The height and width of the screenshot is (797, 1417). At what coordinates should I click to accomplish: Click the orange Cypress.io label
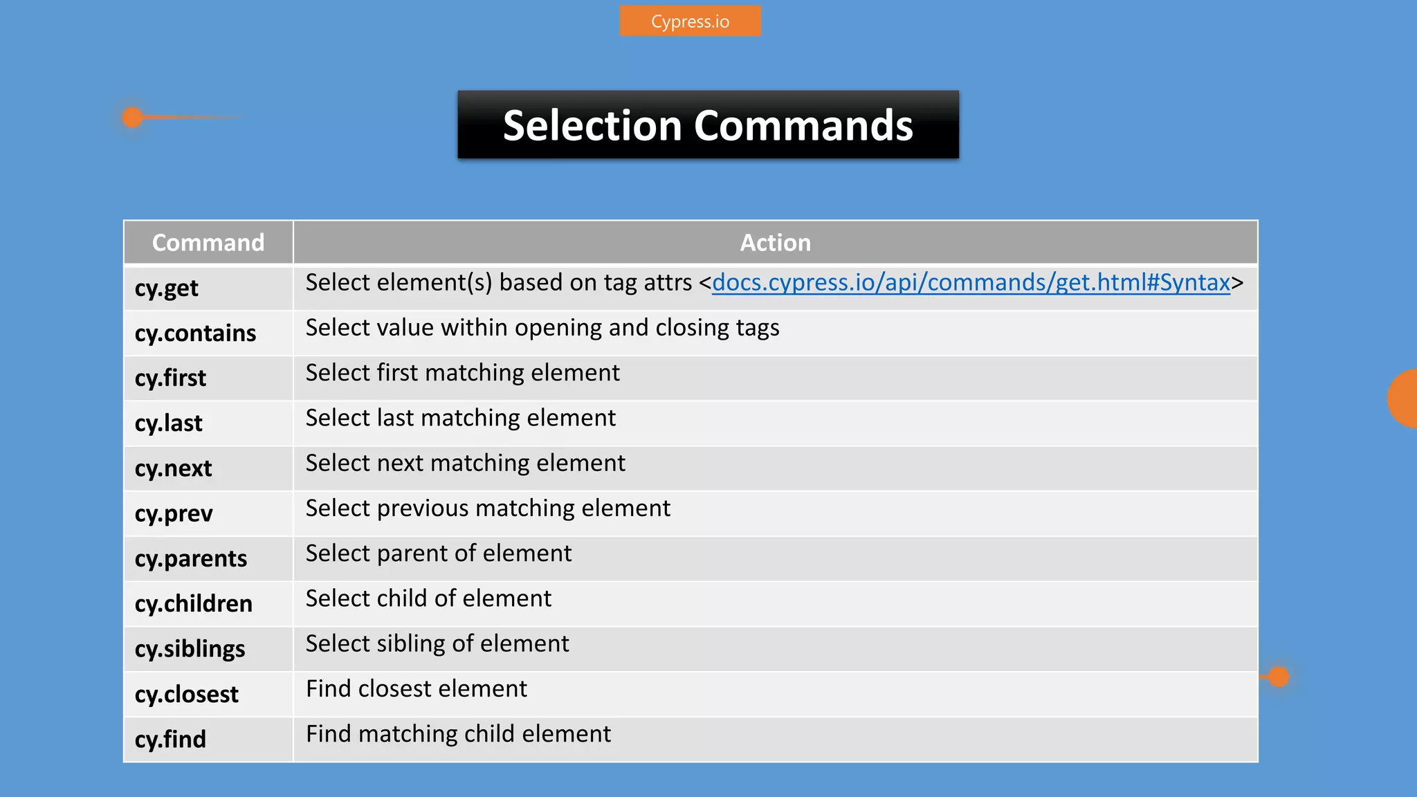(690, 21)
